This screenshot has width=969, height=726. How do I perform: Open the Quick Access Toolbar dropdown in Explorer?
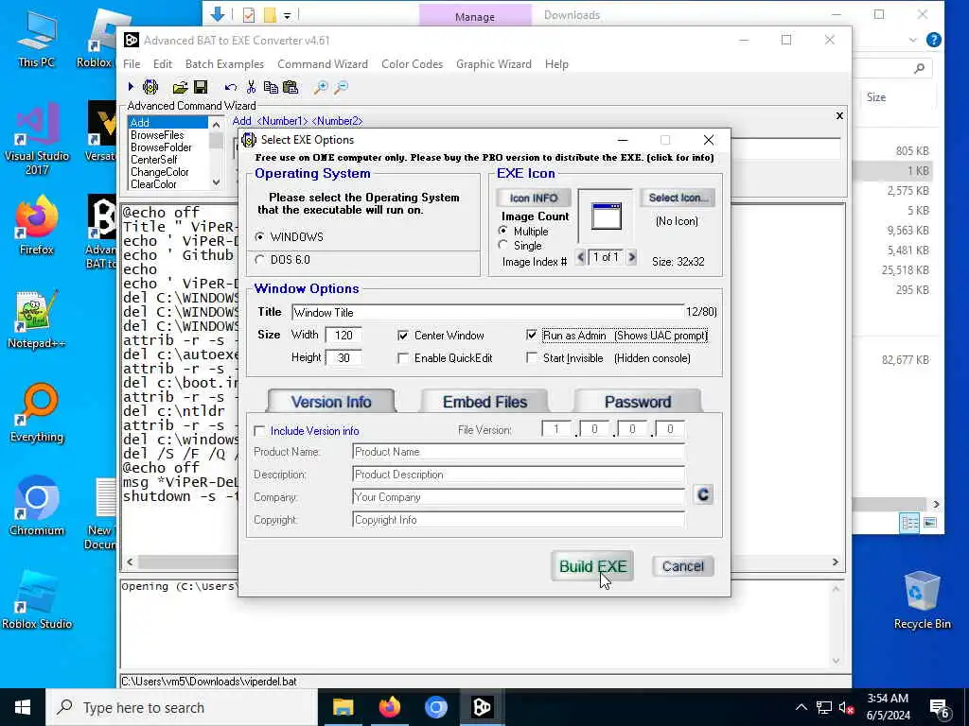[x=287, y=15]
